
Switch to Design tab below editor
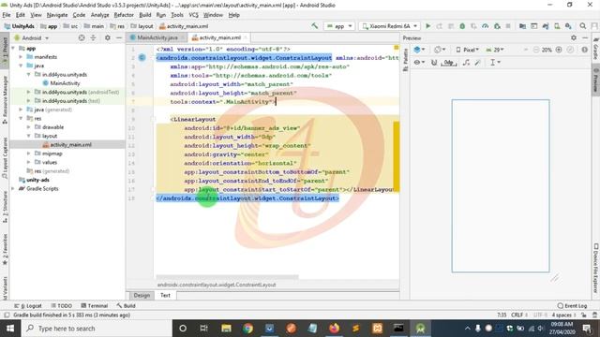pos(142,296)
